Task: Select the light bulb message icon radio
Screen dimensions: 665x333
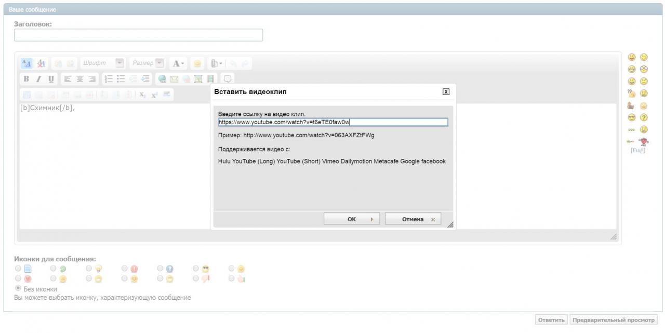Action: (89, 269)
